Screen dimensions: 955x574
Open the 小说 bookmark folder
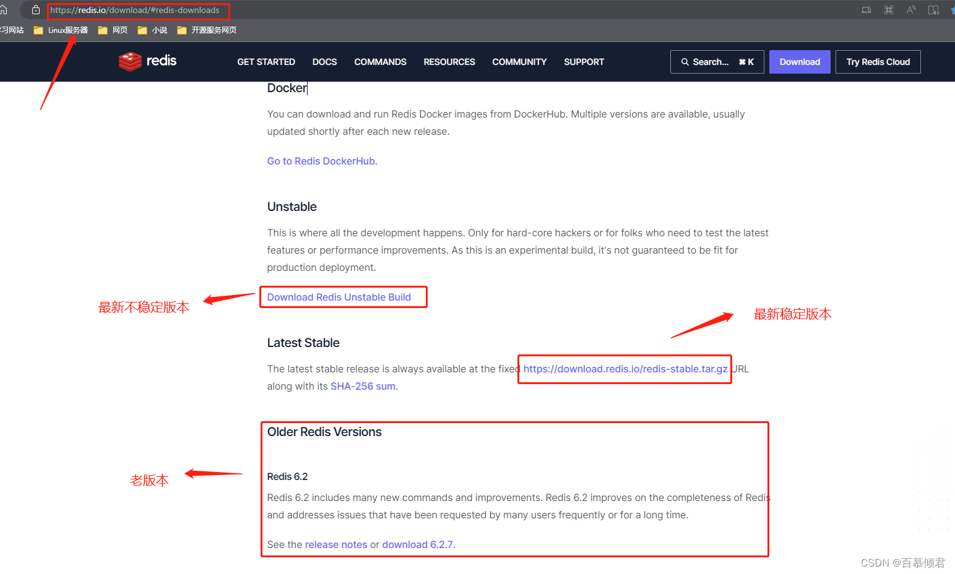[x=152, y=30]
